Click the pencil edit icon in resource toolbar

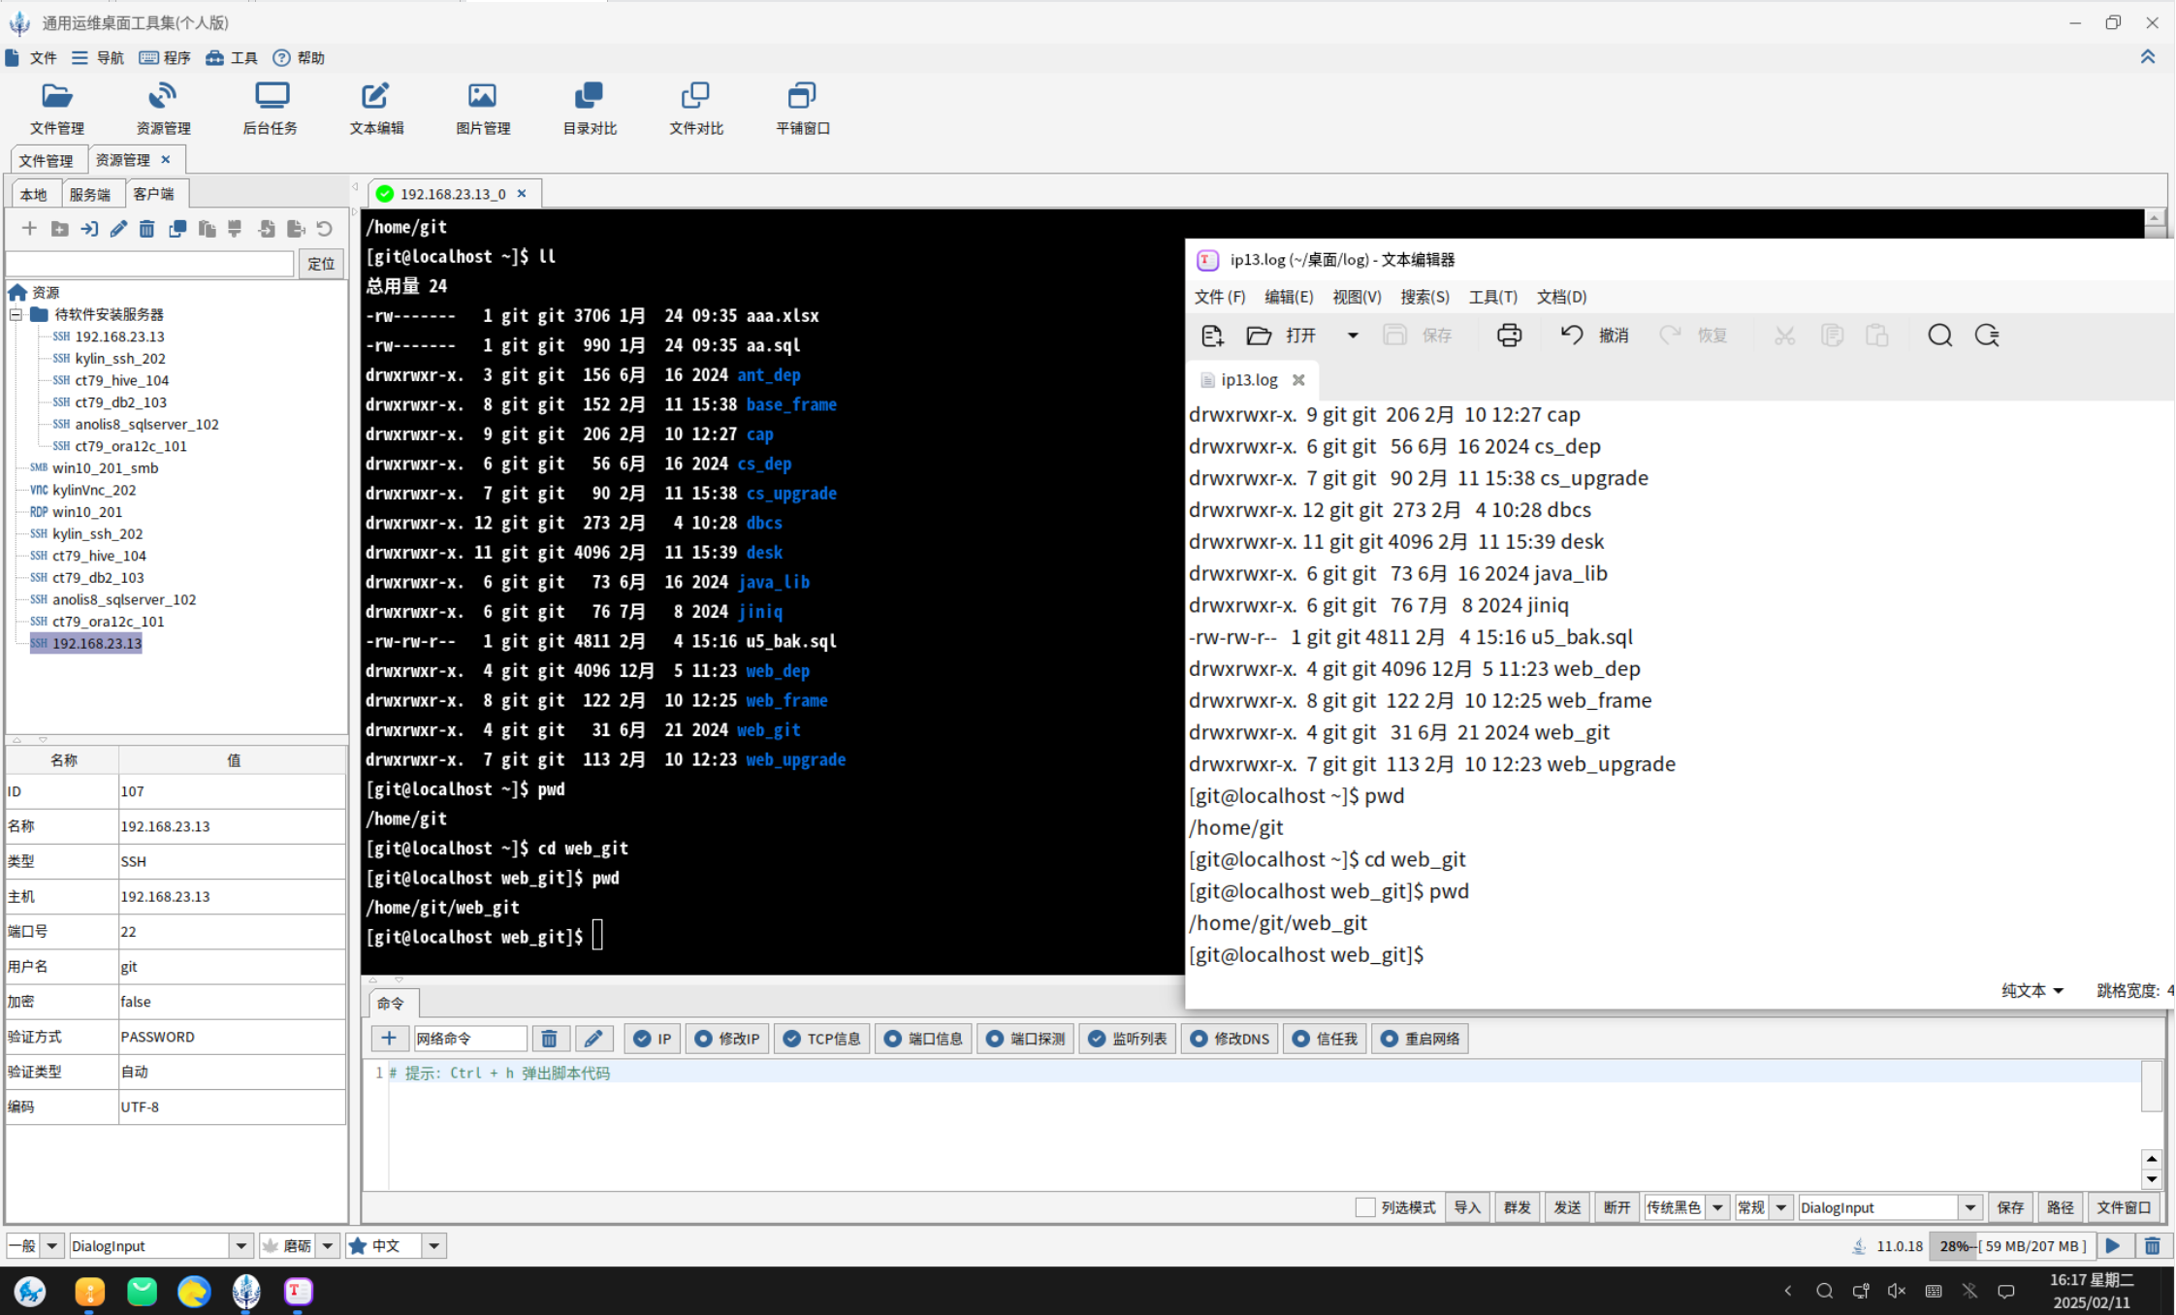pyautogui.click(x=118, y=229)
